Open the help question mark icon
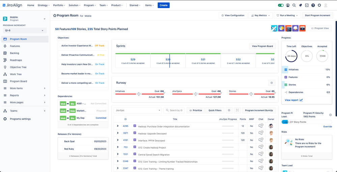Viewport: 337px width, 172px height. click(313, 5)
